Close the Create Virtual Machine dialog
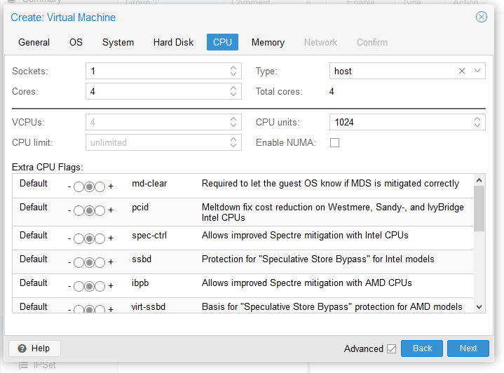Screen dimensions: 504x373 click(x=481, y=17)
